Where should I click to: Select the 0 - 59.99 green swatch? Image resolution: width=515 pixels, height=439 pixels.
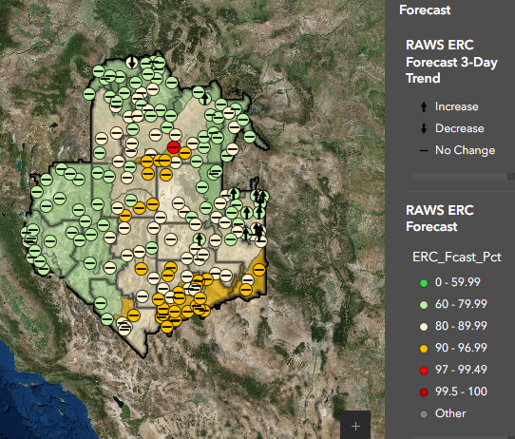424,283
